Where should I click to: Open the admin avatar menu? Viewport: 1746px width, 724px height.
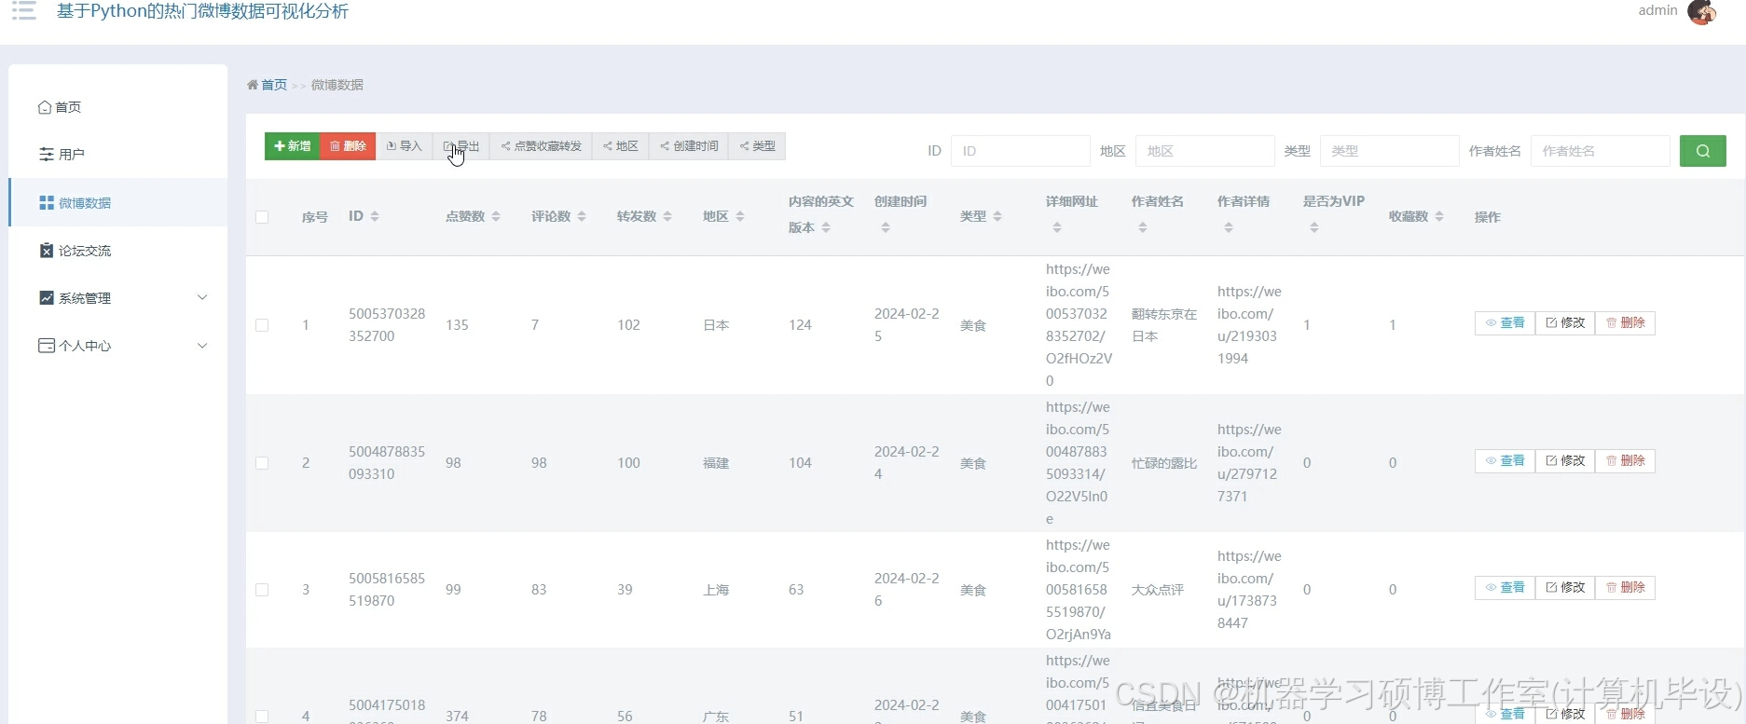(x=1702, y=12)
